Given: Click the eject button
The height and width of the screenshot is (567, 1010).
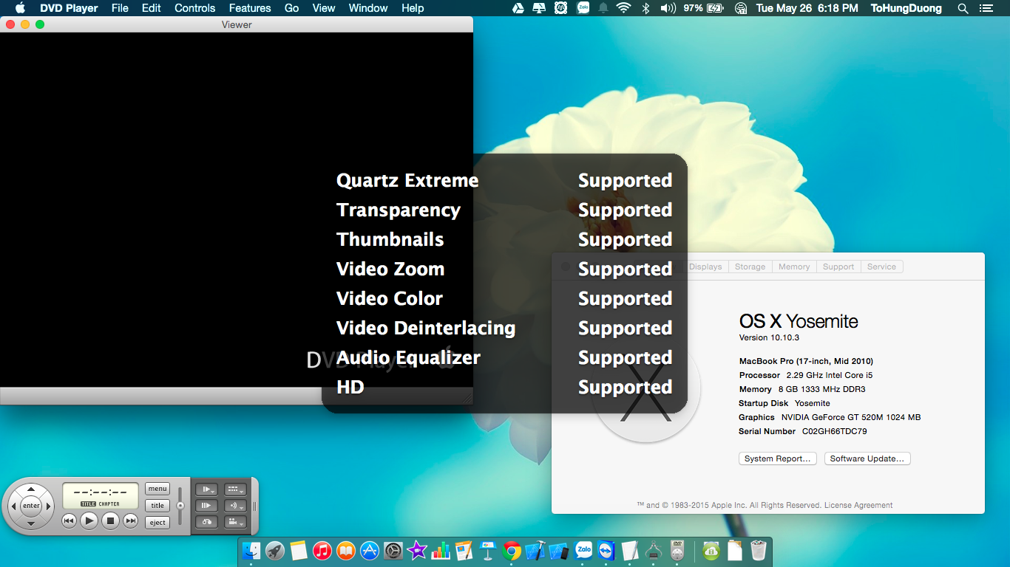Looking at the screenshot, I should pos(157,522).
